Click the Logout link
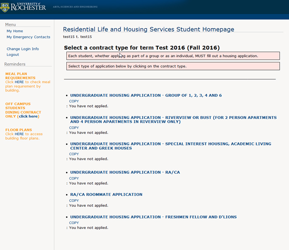289x250 pixels. [x=13, y=55]
